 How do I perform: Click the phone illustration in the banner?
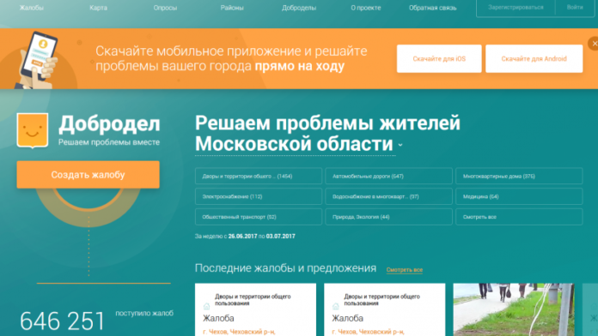point(37,60)
